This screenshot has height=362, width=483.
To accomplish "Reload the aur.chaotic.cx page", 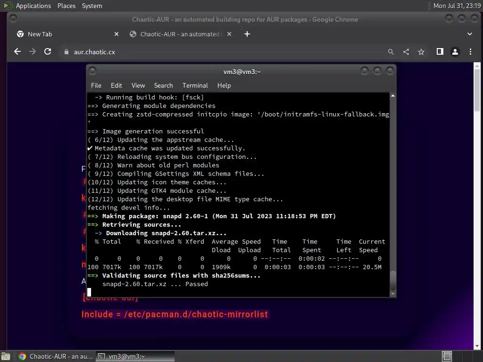I will coord(48,52).
